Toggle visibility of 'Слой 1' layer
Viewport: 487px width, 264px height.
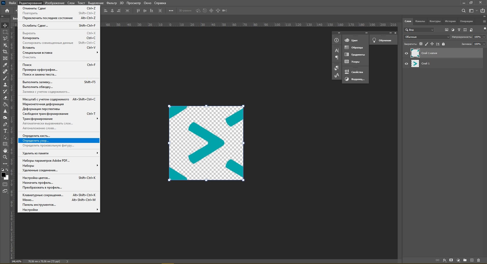pyautogui.click(x=406, y=64)
